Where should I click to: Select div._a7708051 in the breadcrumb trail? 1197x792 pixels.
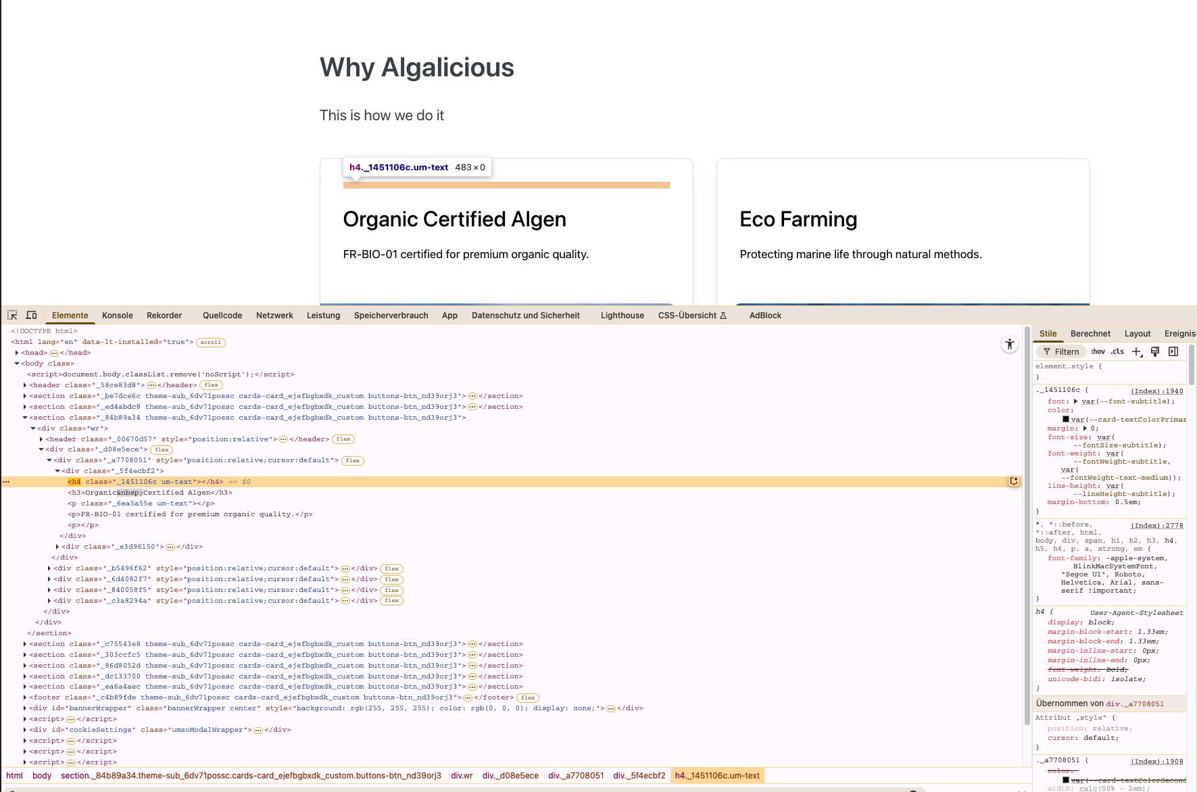click(x=576, y=776)
